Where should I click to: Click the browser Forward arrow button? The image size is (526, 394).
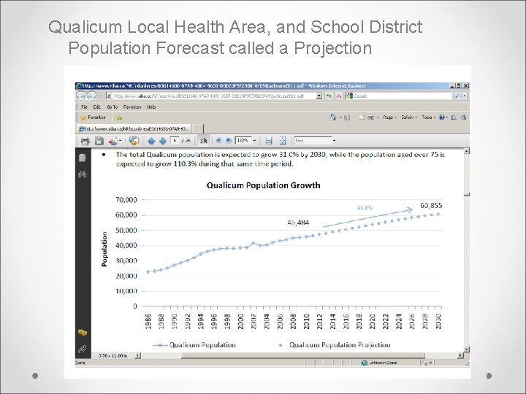coord(91,96)
